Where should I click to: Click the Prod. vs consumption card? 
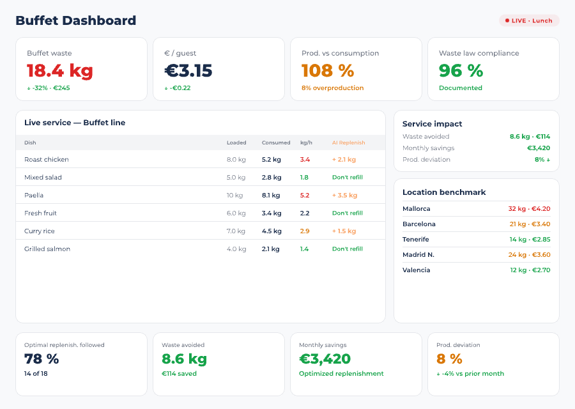356,69
